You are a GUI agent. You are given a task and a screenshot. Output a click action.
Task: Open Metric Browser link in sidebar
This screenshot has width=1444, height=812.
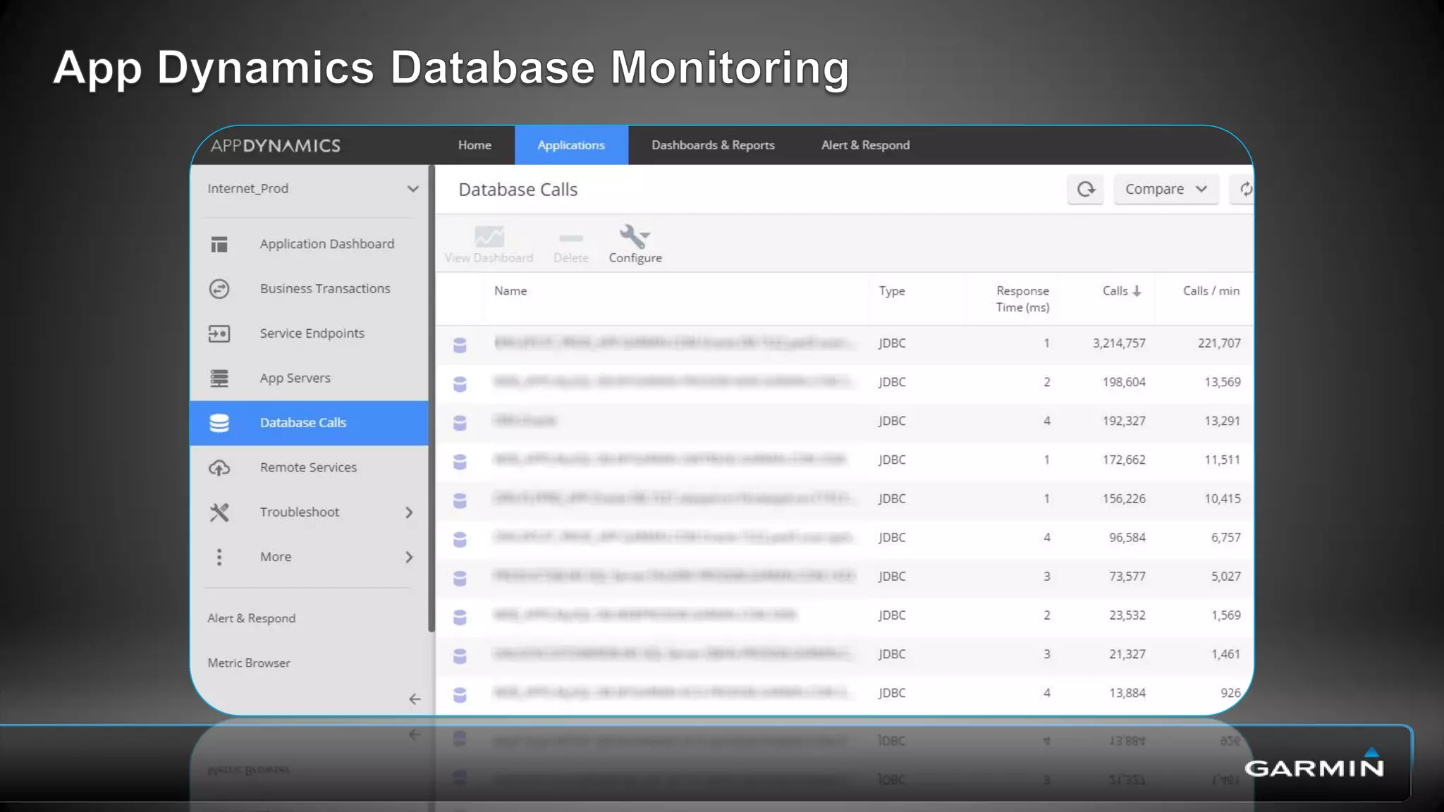(249, 663)
